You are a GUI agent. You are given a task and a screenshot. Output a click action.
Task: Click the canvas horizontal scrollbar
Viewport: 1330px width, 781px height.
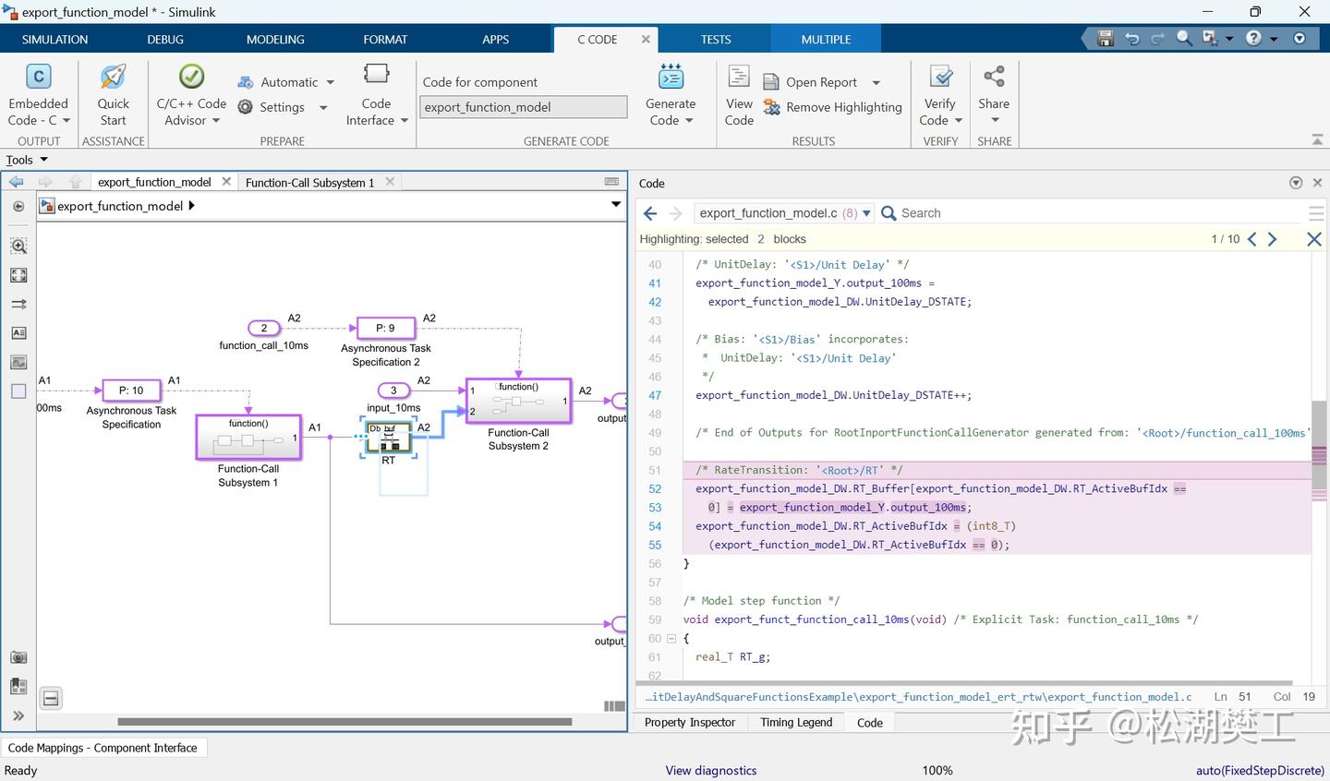pyautogui.click(x=345, y=722)
